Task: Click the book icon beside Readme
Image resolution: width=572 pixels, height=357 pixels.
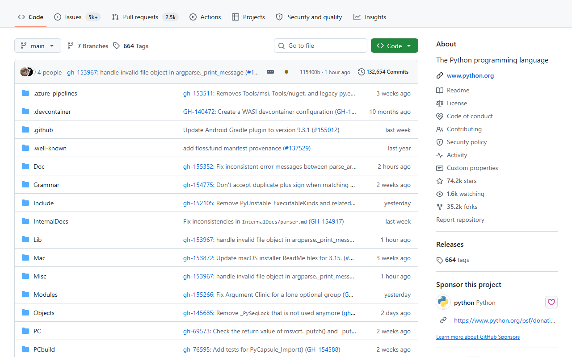Action: click(x=440, y=90)
